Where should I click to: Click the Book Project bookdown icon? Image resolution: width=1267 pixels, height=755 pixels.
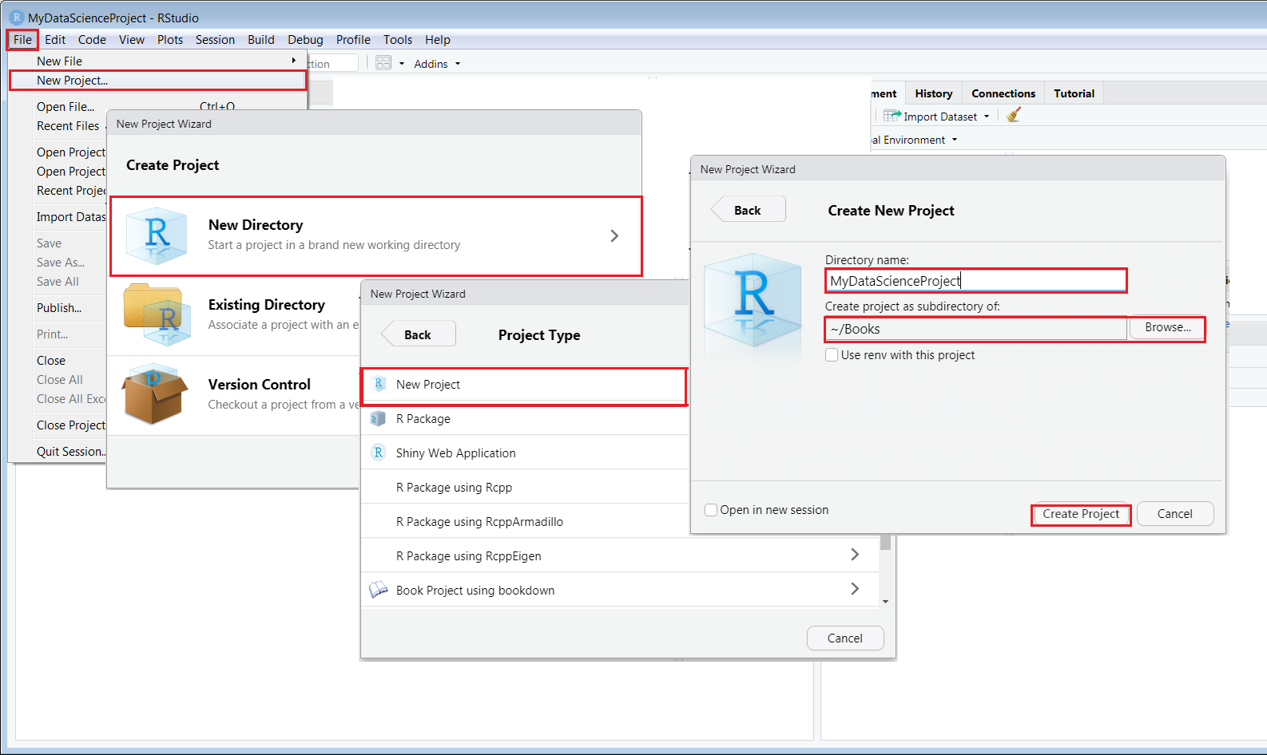tap(379, 591)
